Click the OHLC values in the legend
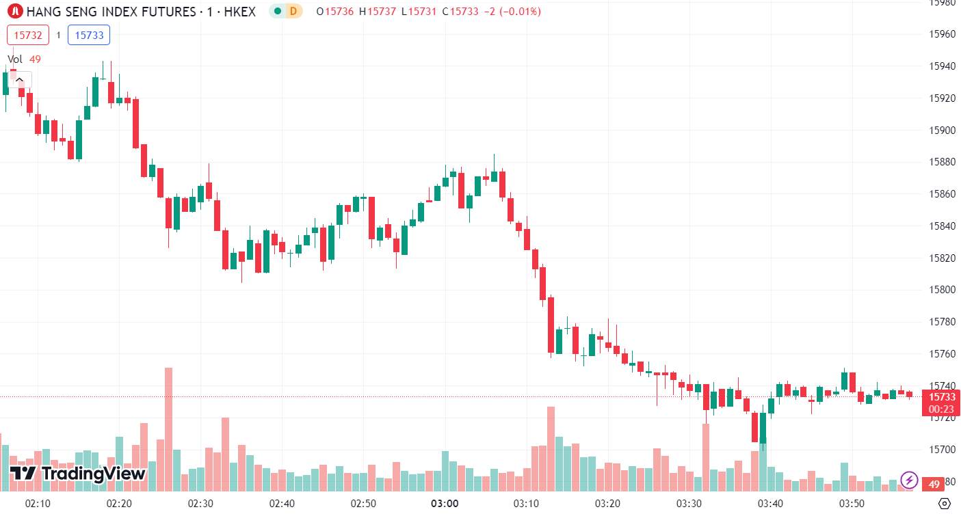This screenshot has width=961, height=516. [429, 12]
